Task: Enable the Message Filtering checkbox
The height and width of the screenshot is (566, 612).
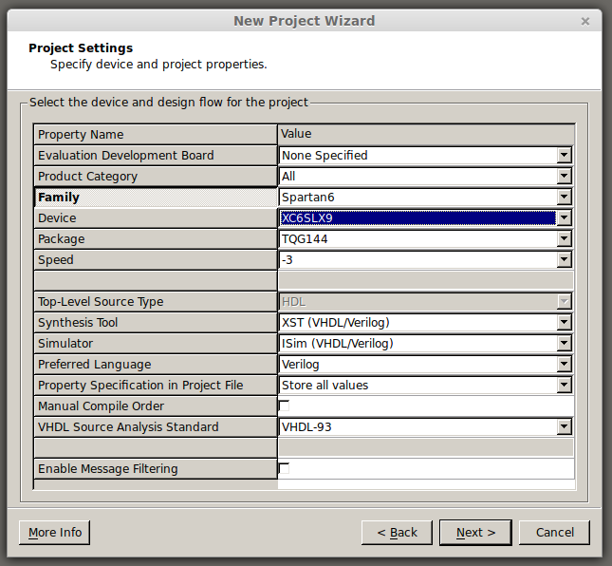Action: [285, 468]
